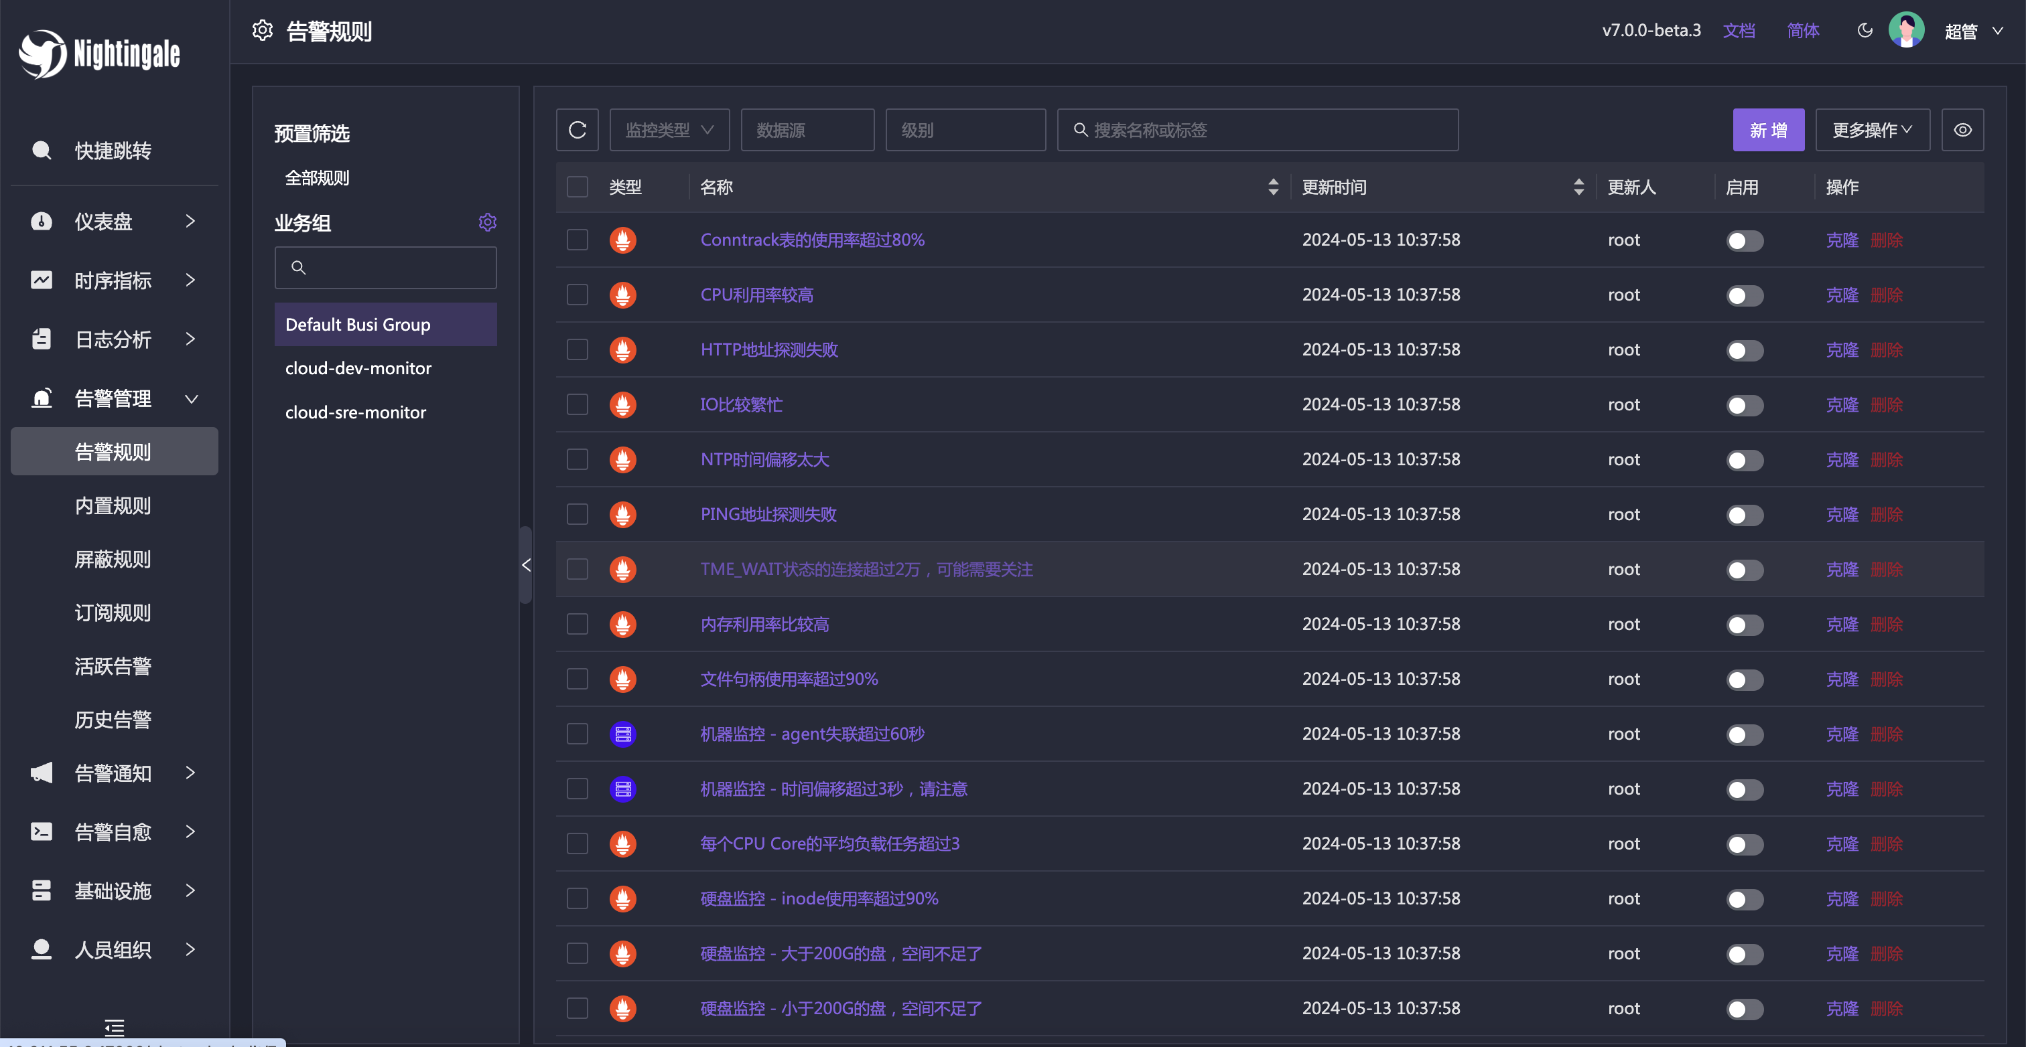Enable the PING地址探测失败 rule toggle

pyautogui.click(x=1745, y=515)
